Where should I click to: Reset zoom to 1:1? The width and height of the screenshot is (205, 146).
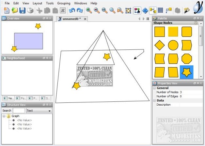(x=104, y=10)
